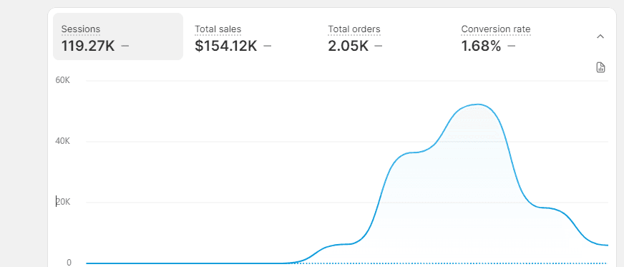Click the dash indicator beside 119.27K
Screen dimensions: 624x267
tap(125, 46)
